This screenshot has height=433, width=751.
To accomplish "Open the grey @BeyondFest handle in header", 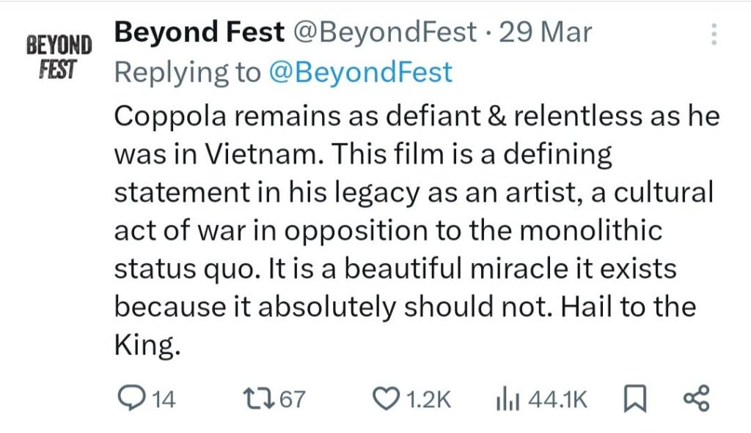I will 384,33.
